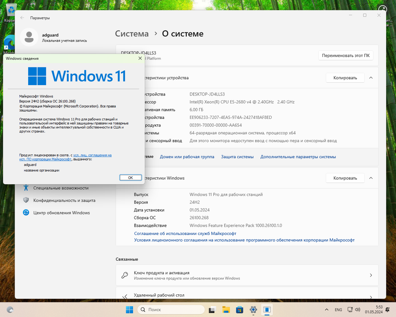Close the Windows: сведения dialog with X
This screenshot has width=396, height=317.
[x=140, y=58]
